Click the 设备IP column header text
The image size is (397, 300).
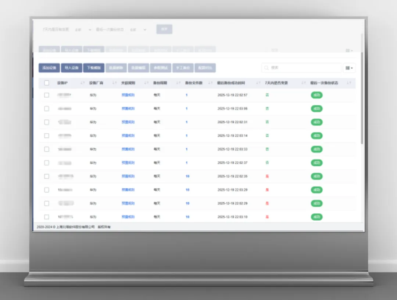click(62, 83)
